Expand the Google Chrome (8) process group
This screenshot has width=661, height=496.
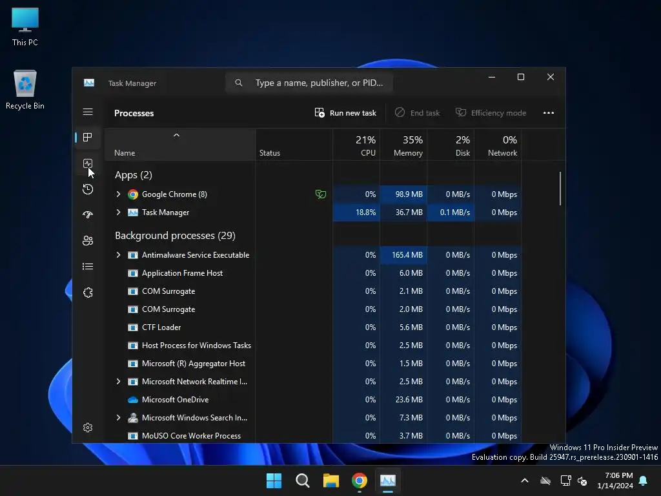point(119,194)
